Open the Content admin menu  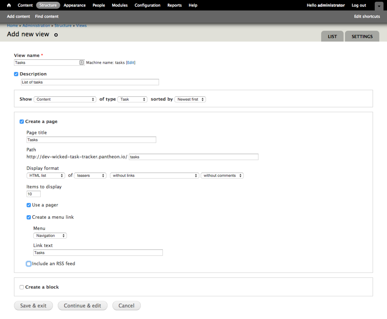tap(25, 5)
